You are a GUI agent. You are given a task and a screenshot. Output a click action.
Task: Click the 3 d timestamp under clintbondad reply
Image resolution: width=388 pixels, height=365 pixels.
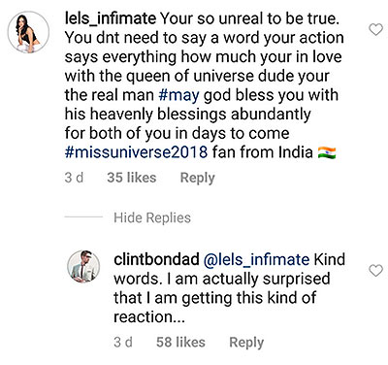click(x=123, y=342)
